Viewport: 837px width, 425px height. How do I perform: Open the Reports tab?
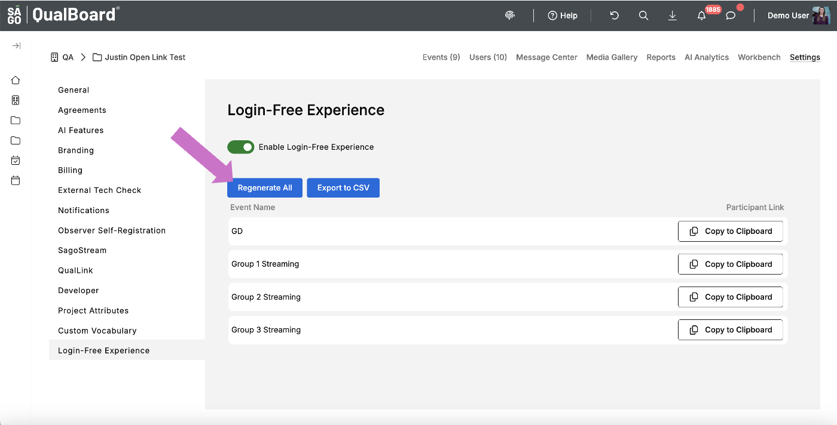[661, 57]
